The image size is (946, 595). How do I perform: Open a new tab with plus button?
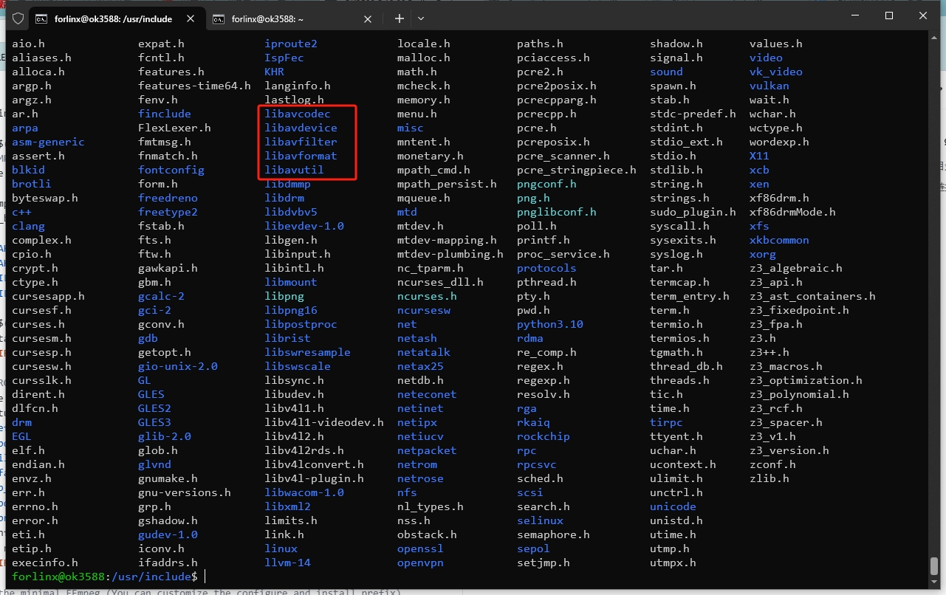pyautogui.click(x=400, y=18)
